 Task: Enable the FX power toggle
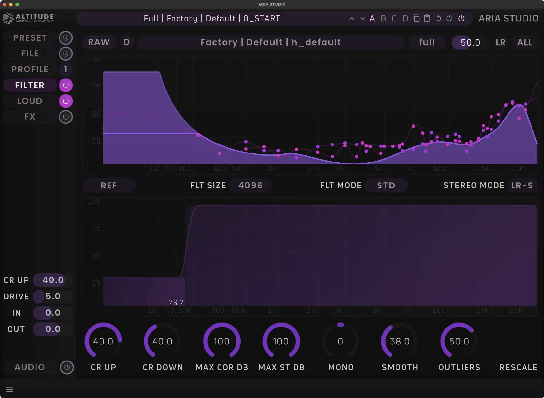[66, 117]
